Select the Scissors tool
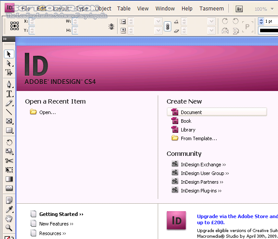278x239 pixels. 9,161
